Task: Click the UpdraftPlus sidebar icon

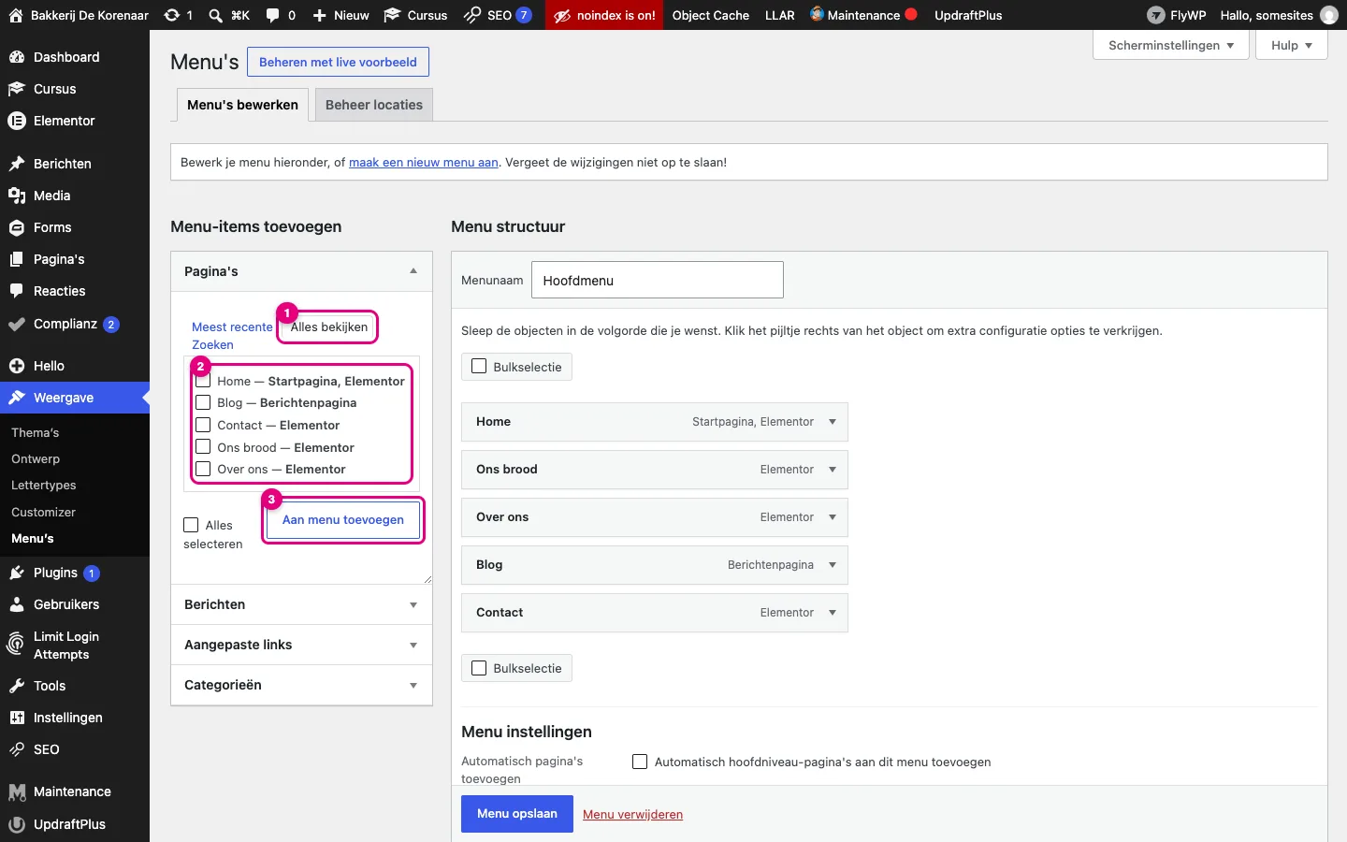Action: tap(17, 824)
